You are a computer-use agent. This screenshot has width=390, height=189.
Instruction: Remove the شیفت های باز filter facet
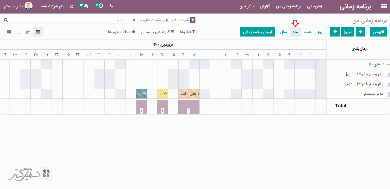pyautogui.click(x=134, y=20)
